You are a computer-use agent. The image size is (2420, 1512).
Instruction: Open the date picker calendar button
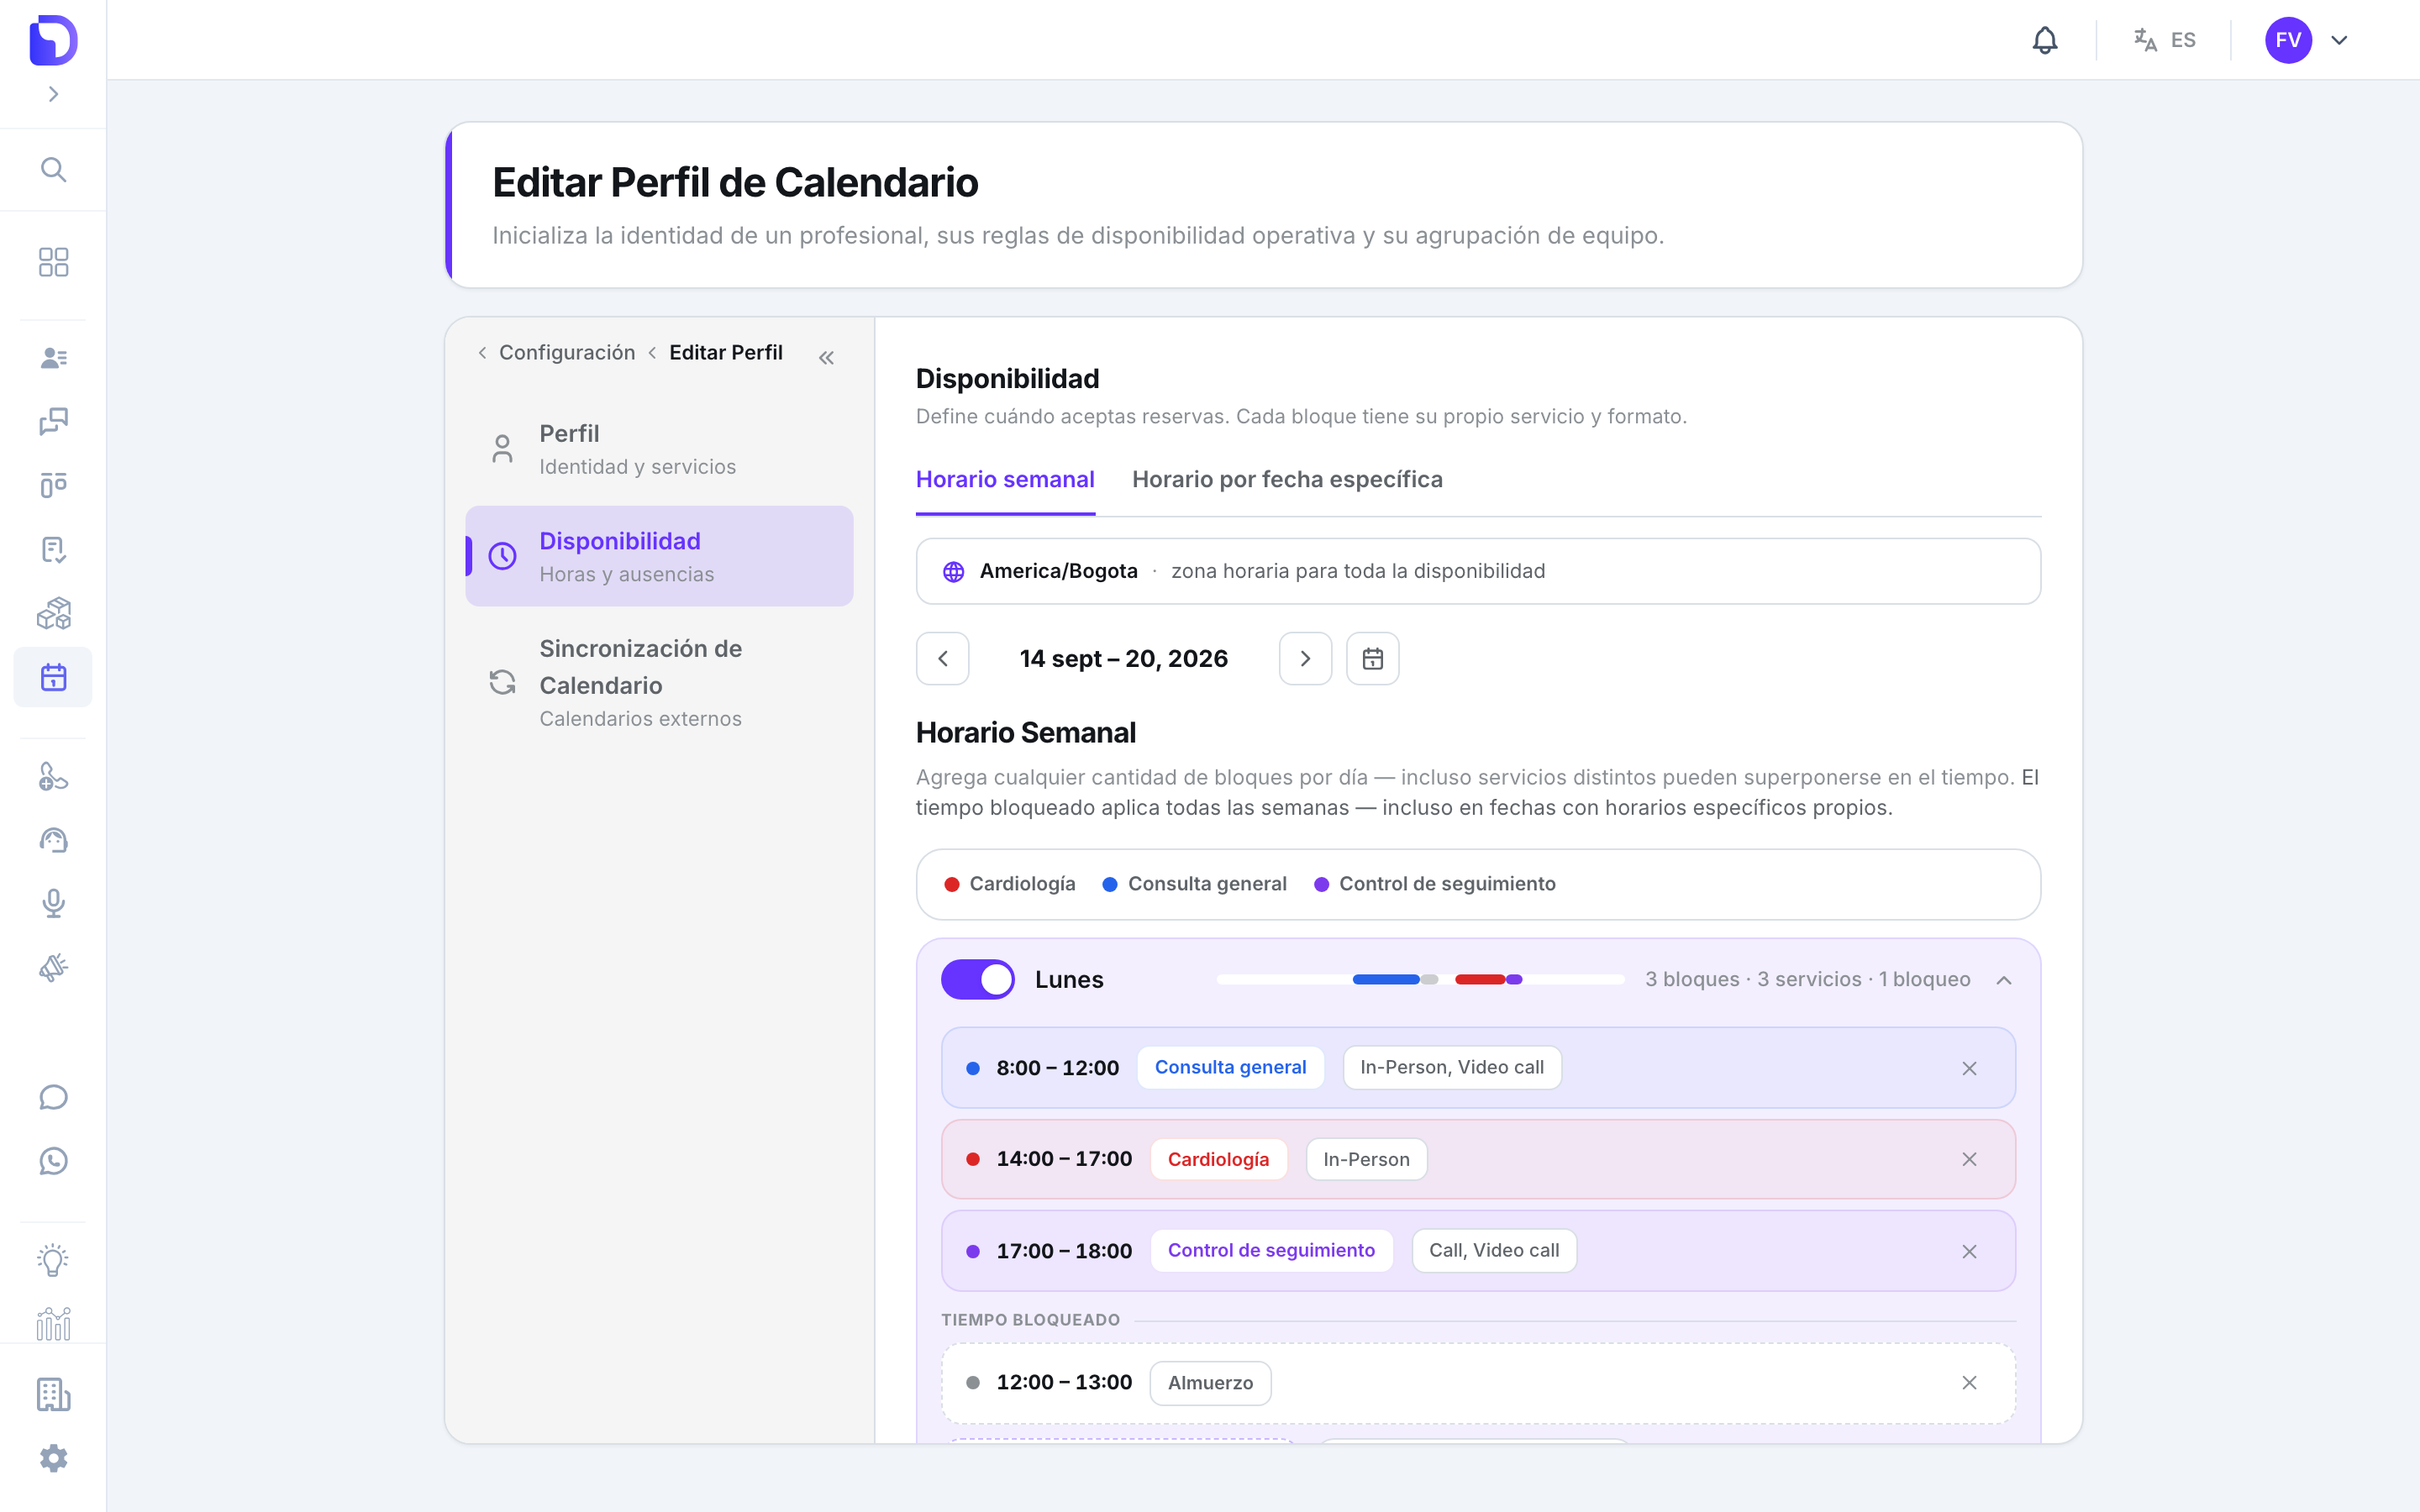[1372, 658]
